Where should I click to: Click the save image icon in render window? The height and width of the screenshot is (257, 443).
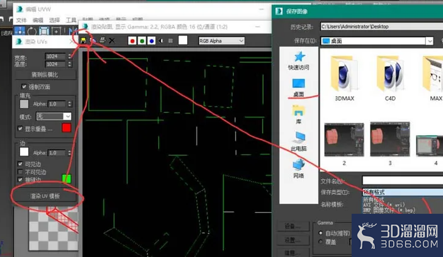pyautogui.click(x=83, y=40)
